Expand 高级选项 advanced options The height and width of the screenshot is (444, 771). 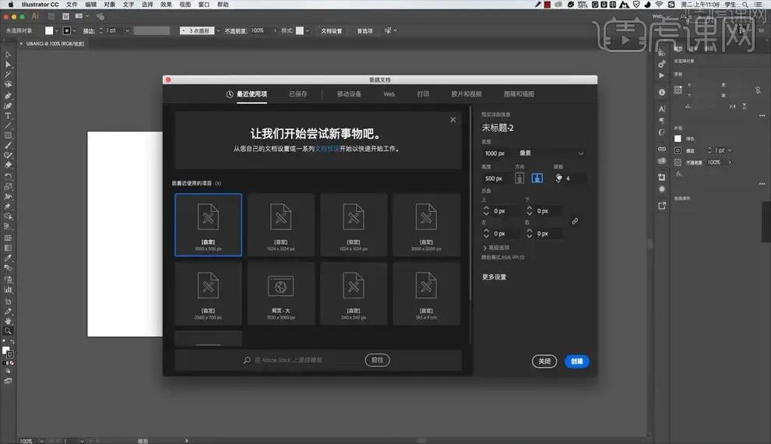coord(498,248)
